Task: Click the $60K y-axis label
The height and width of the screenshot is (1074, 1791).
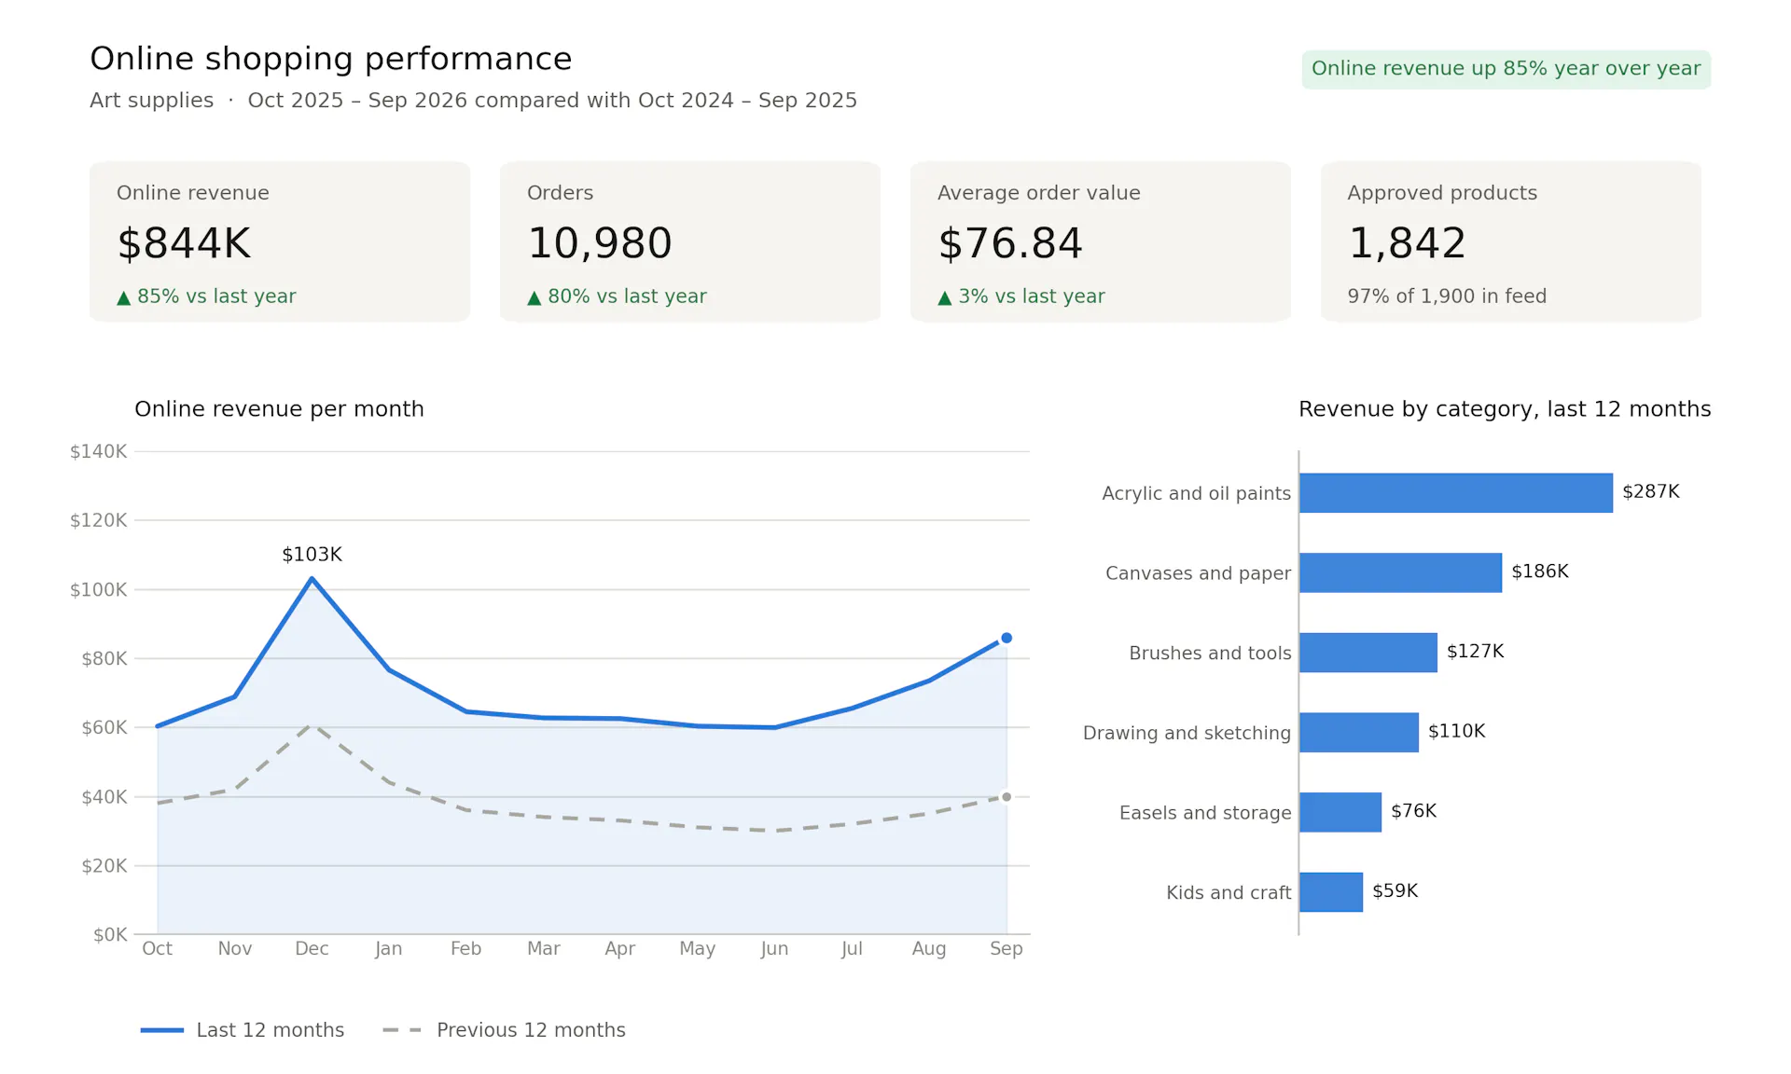Action: (104, 728)
